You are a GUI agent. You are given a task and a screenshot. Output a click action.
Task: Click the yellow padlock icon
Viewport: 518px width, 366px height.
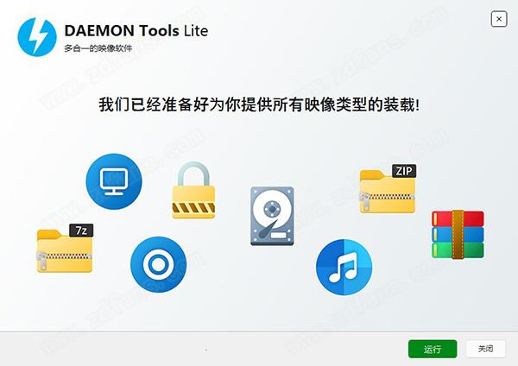pos(193,190)
